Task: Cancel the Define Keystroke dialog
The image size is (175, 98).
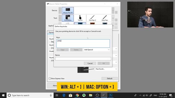Action: 90,63
